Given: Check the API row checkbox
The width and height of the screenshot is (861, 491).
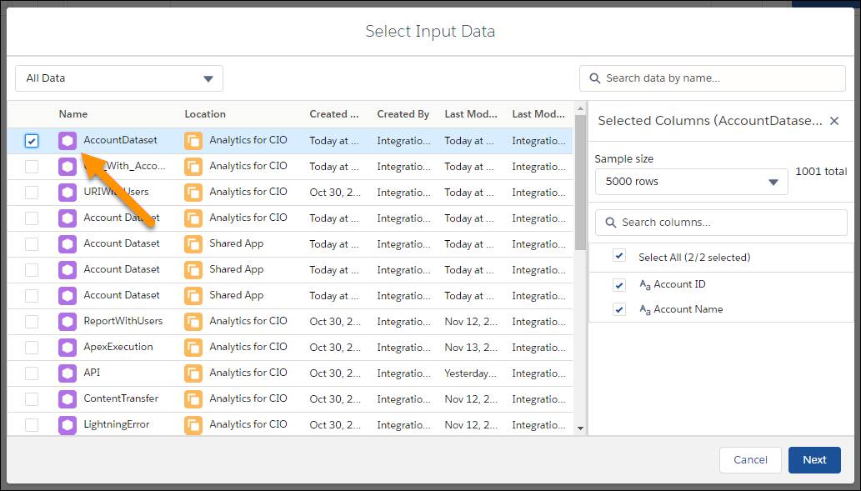Looking at the screenshot, I should (x=32, y=373).
